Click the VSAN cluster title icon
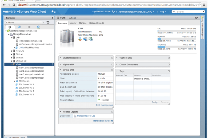 [x=58, y=18]
